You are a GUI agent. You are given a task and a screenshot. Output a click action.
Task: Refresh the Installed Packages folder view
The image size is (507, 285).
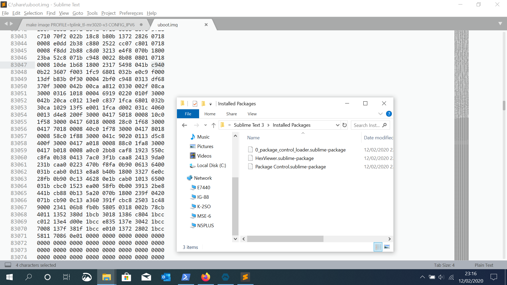point(345,125)
